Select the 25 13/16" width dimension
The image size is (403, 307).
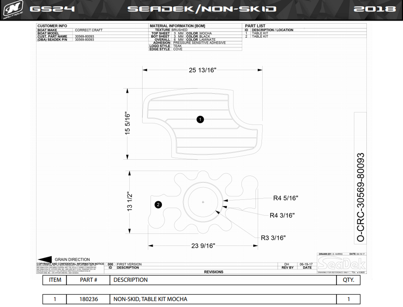pos(202,70)
